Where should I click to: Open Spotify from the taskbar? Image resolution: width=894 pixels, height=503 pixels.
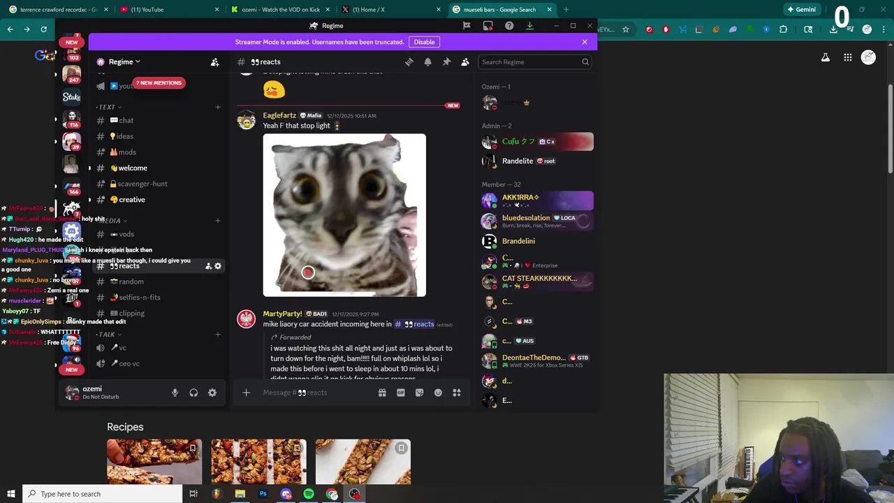point(309,494)
